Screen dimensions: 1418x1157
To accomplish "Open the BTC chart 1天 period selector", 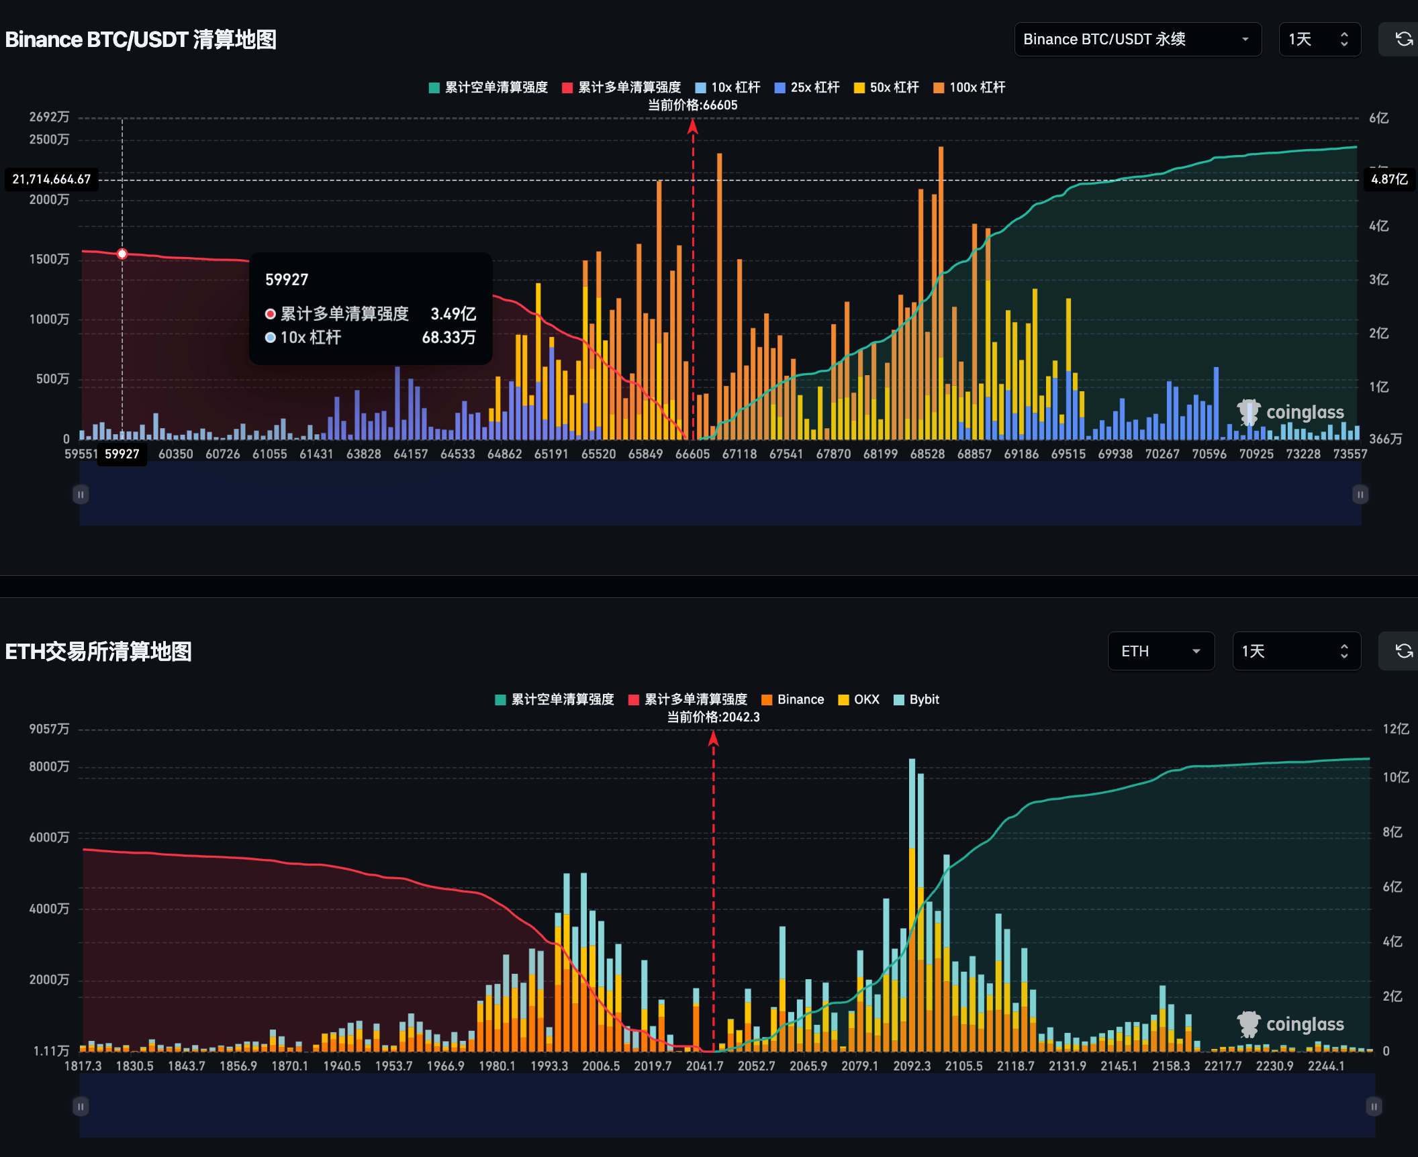I will 1319,39.
